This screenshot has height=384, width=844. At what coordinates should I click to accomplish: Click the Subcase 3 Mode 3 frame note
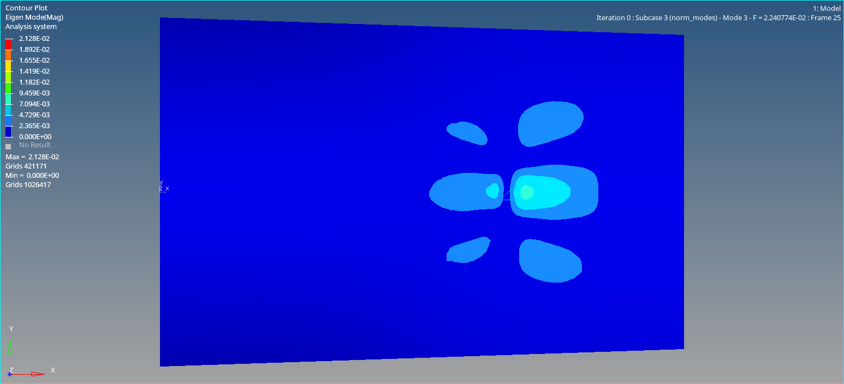pyautogui.click(x=718, y=18)
